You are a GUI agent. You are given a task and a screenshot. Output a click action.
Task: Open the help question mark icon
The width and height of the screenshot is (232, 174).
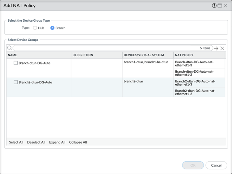[x=214, y=6]
